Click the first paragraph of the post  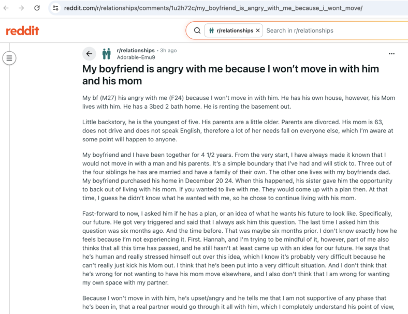coord(239,102)
